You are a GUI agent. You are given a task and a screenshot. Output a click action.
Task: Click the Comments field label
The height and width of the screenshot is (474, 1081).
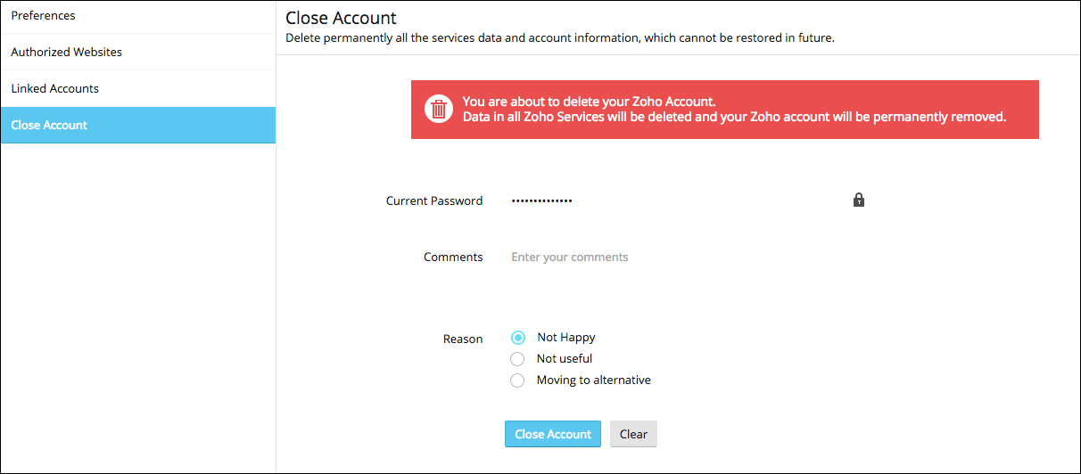pyautogui.click(x=453, y=257)
